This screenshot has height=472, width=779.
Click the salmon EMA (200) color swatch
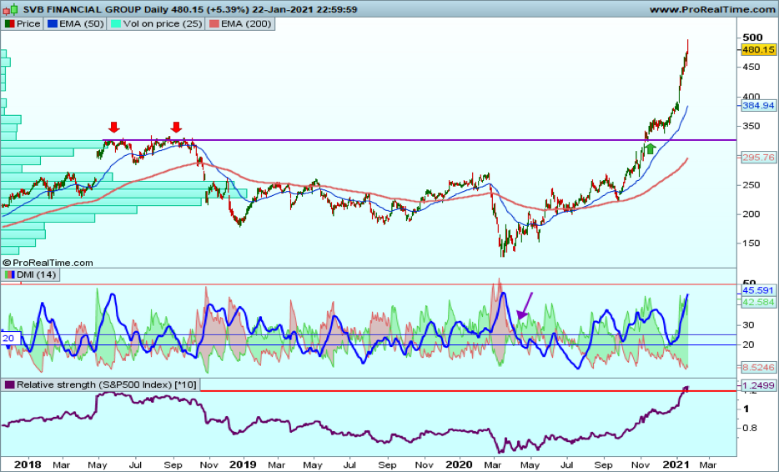(214, 24)
